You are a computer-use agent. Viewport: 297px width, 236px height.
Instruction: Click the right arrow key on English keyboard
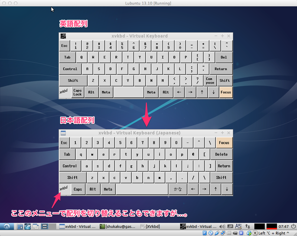(190, 92)
